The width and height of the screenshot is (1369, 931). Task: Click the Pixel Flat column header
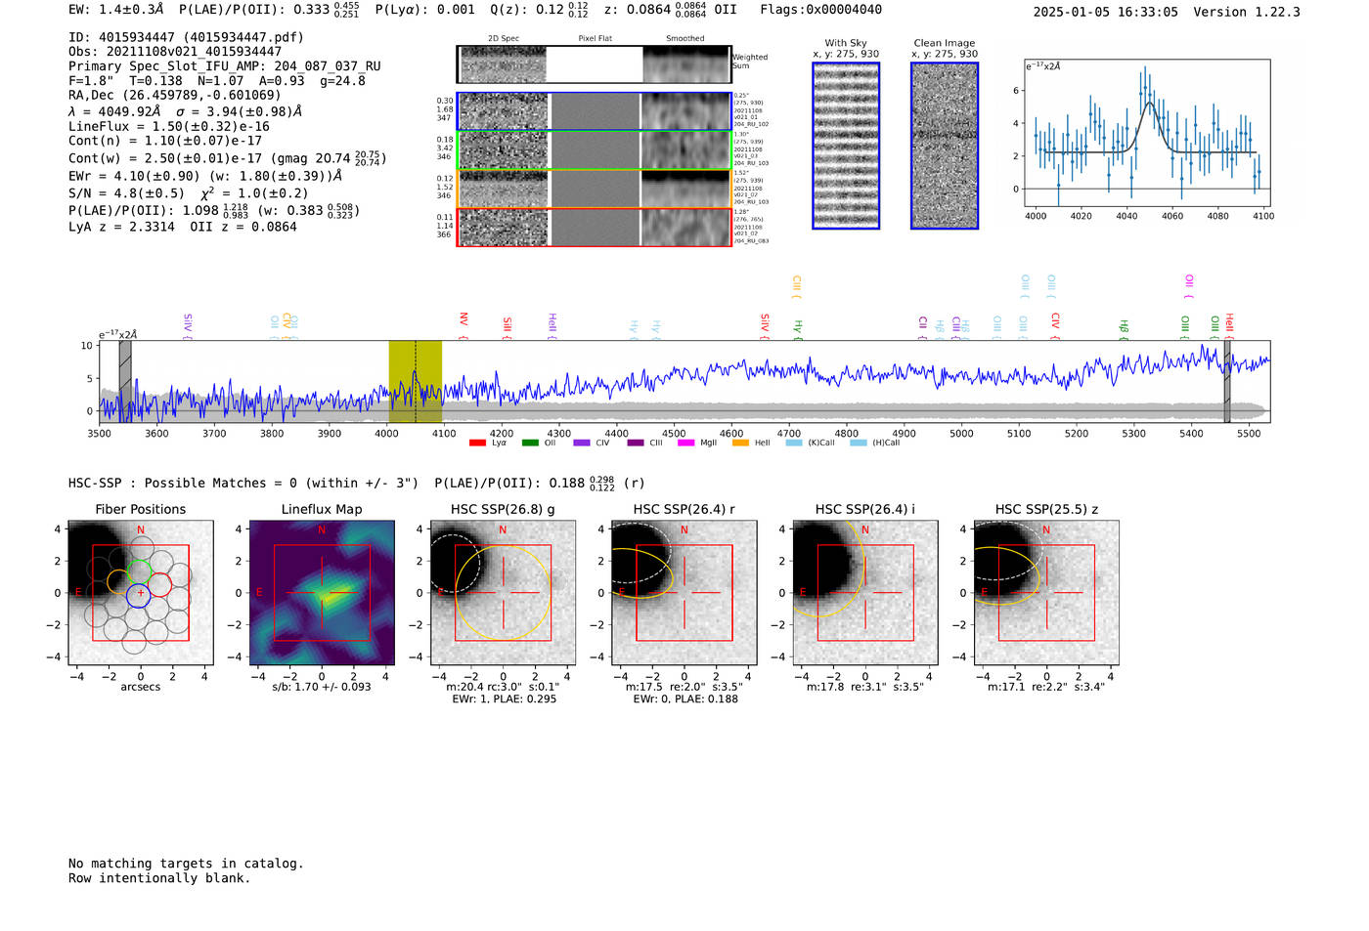click(x=595, y=38)
